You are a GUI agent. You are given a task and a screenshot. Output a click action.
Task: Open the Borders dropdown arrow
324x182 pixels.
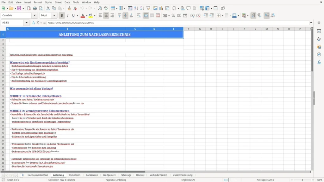[x=222, y=16]
